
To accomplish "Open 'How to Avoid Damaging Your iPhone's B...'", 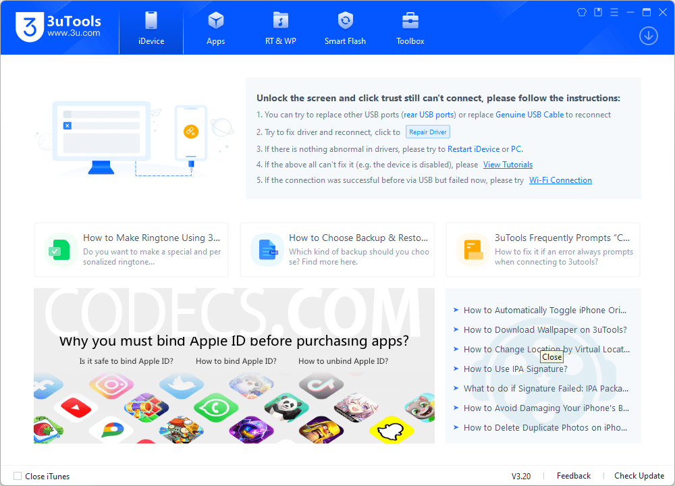I will pos(545,408).
